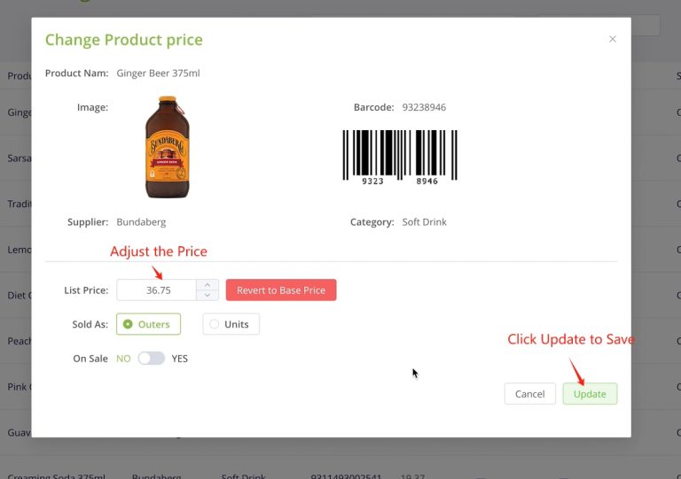Click the Bundaberg Ginger Beer bottle image
This screenshot has width=681, height=479.
[167, 147]
